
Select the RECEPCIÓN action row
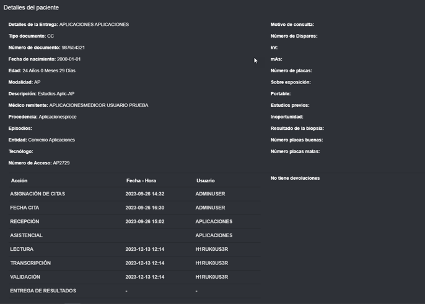[134, 222]
